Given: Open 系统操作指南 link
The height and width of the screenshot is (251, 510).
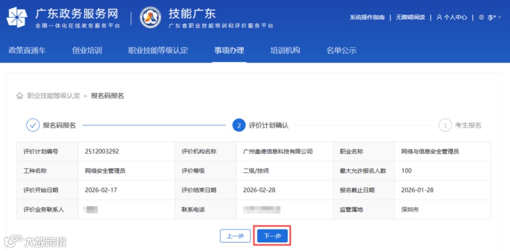Looking at the screenshot, I should pyautogui.click(x=367, y=17).
